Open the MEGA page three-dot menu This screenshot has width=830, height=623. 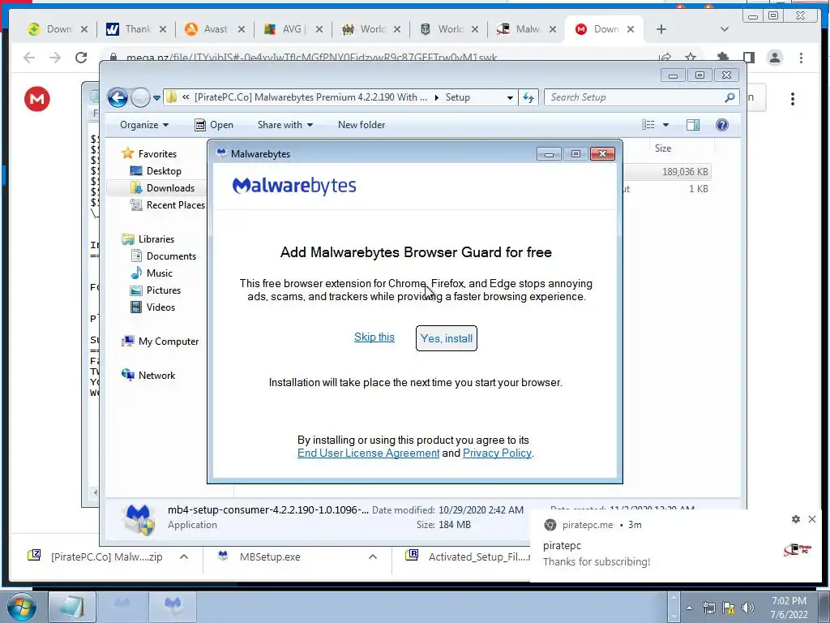793,99
